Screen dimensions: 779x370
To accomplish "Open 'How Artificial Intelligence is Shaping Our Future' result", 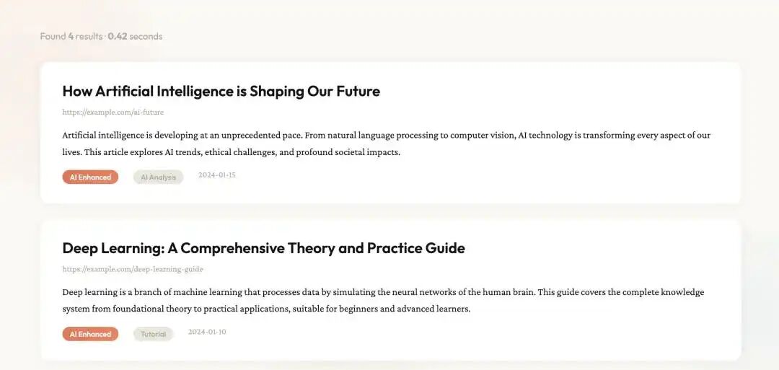I will pyautogui.click(x=221, y=92).
